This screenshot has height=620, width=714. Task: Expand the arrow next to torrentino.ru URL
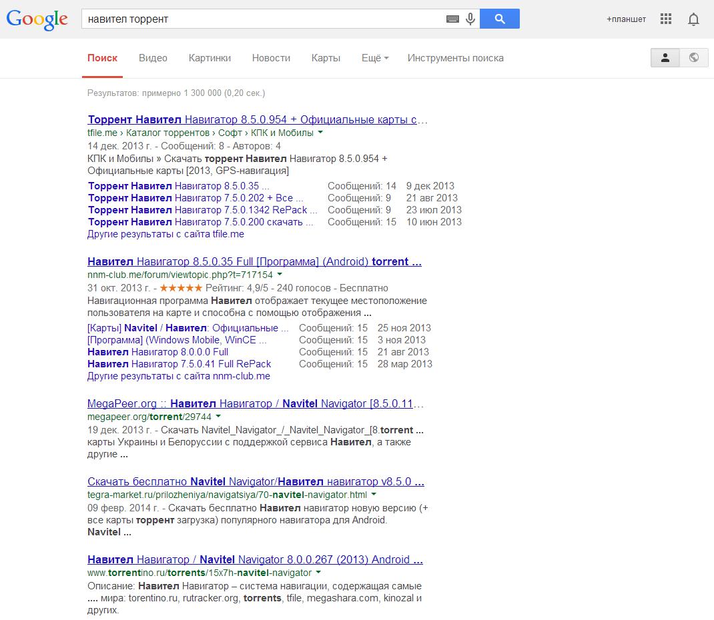pos(318,573)
